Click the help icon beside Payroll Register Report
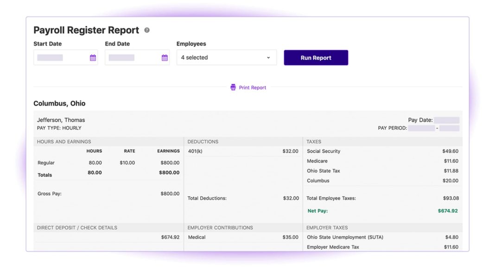Screen dimensions: 495x268 click(x=146, y=30)
